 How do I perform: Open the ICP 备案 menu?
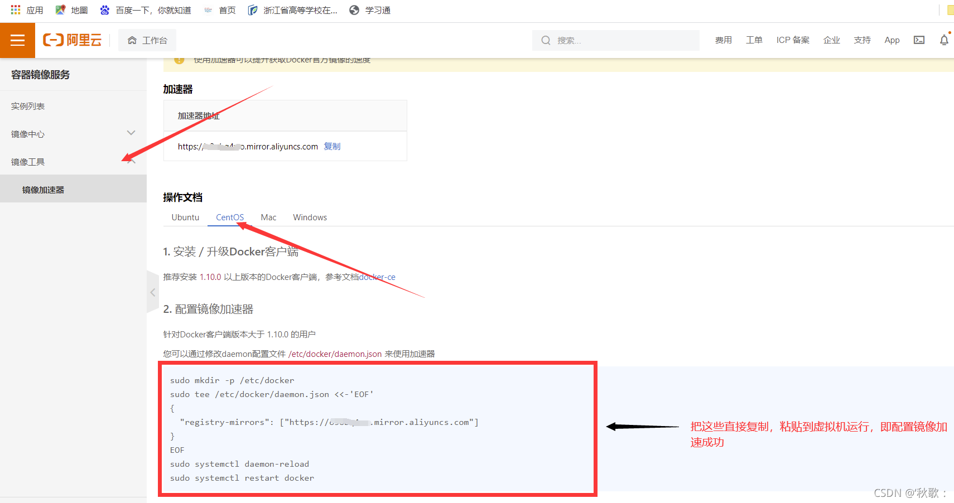[793, 40]
